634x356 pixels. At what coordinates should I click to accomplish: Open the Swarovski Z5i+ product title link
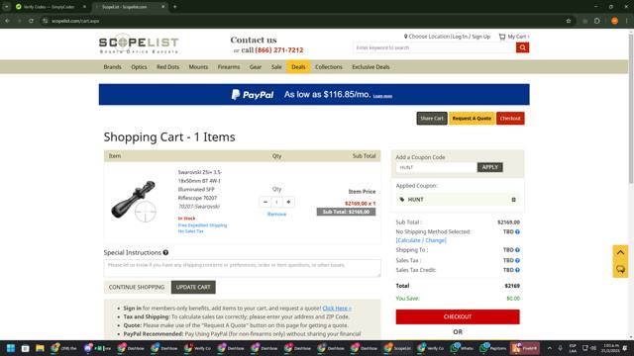200,185
